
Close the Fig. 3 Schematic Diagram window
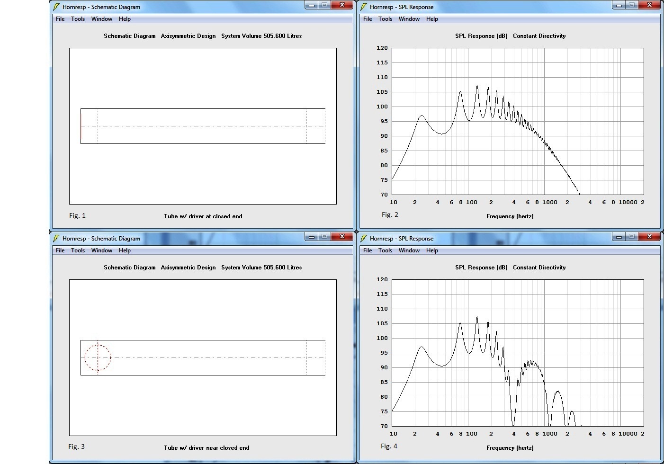341,236
